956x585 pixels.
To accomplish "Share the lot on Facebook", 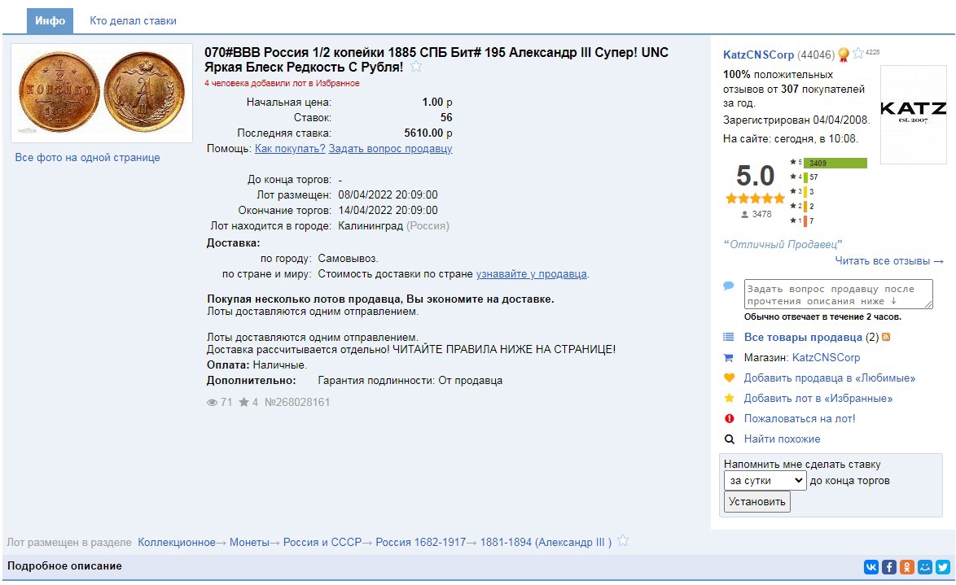I will (889, 567).
